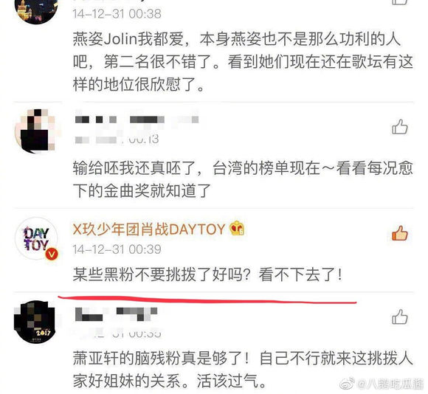This screenshot has height=394, width=428.
Task: Unlike the orange thumbs-up on DAYTOY's comment
Action: [x=400, y=233]
